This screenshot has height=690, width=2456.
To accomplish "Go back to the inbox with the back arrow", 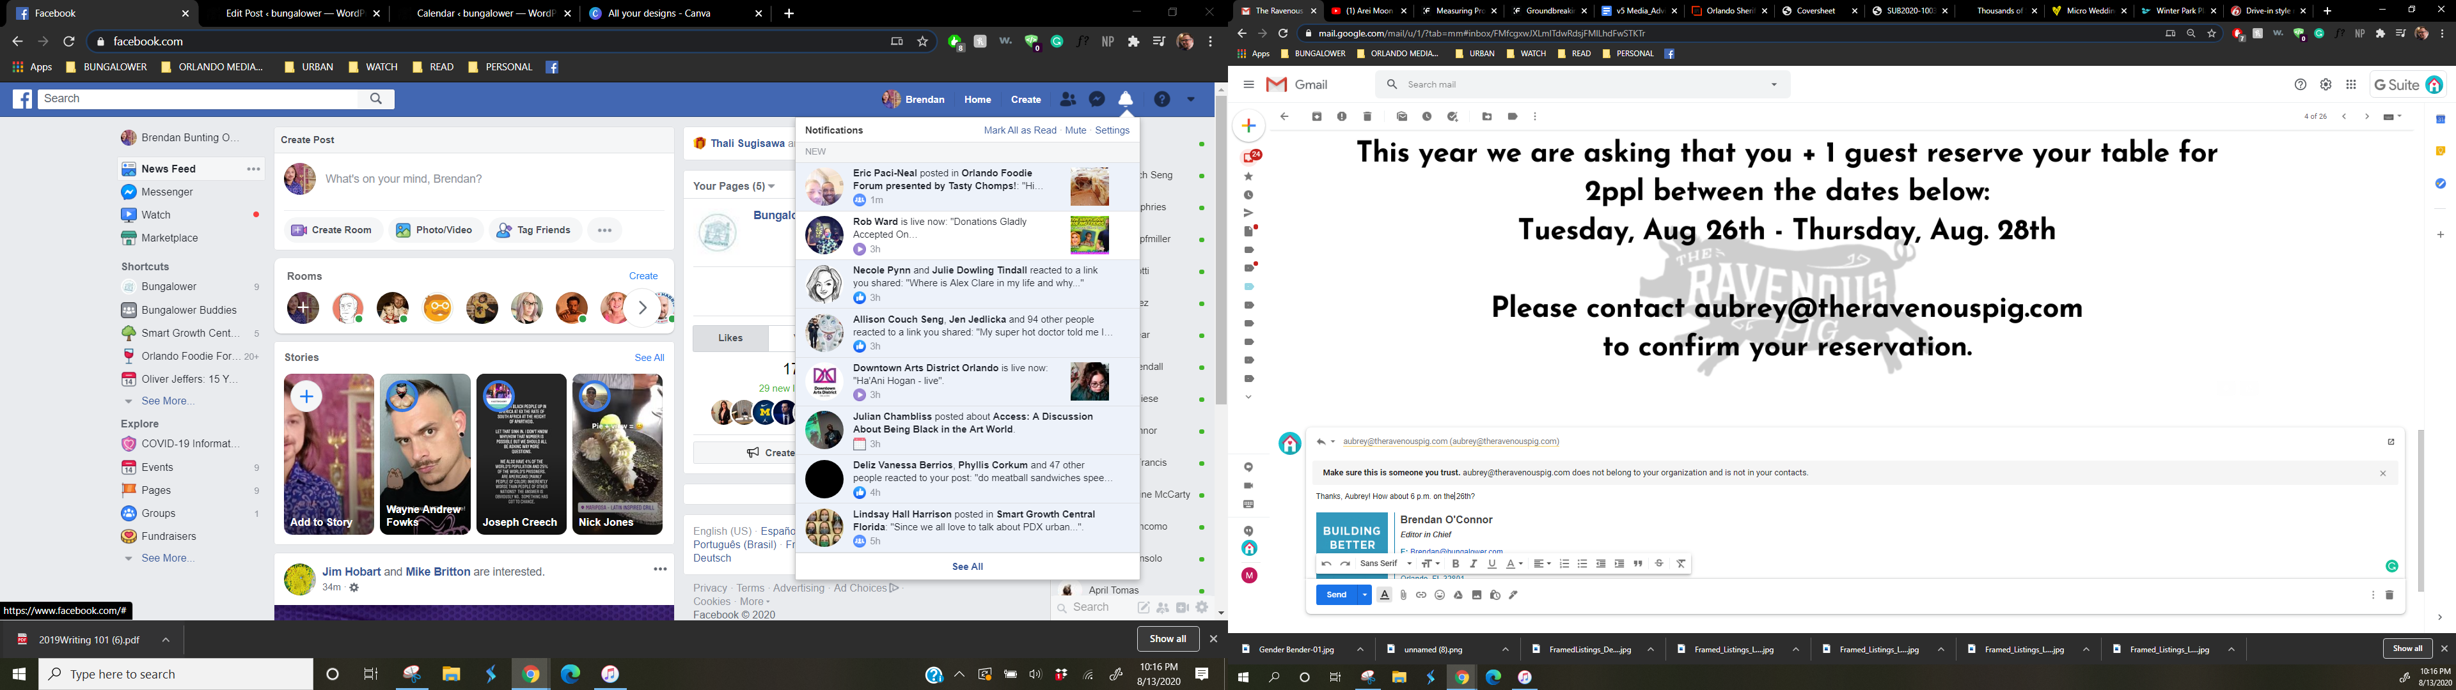I will 1284,117.
